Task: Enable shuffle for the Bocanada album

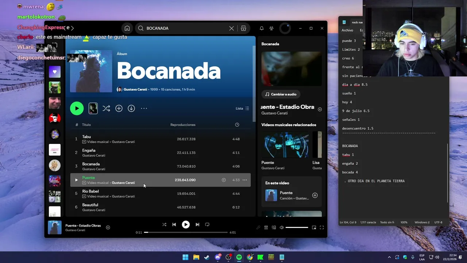Action: tap(106, 108)
